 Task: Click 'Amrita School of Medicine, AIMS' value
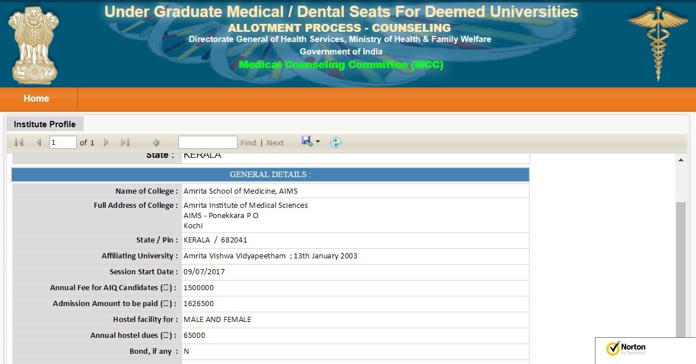240,191
